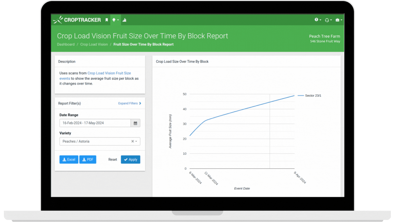Go to Crop Load Vision breadcrumb
The image size is (395, 222).
[94, 44]
